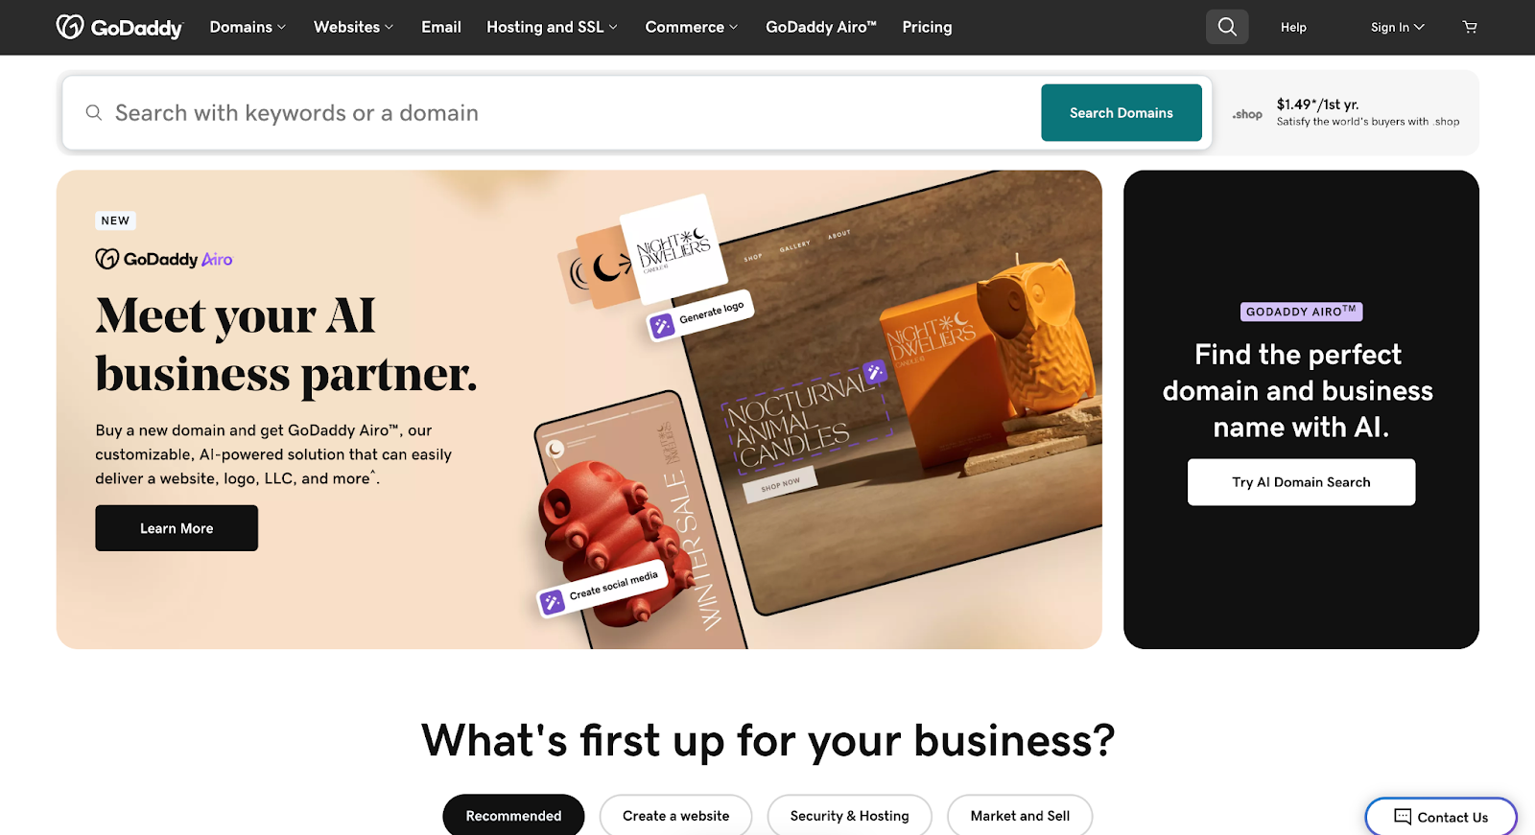Expand the Domains dropdown menu
This screenshot has height=835, width=1535.
[x=248, y=27]
